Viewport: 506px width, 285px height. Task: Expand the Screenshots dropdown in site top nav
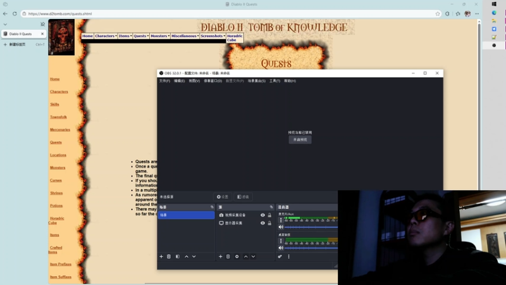tap(213, 36)
